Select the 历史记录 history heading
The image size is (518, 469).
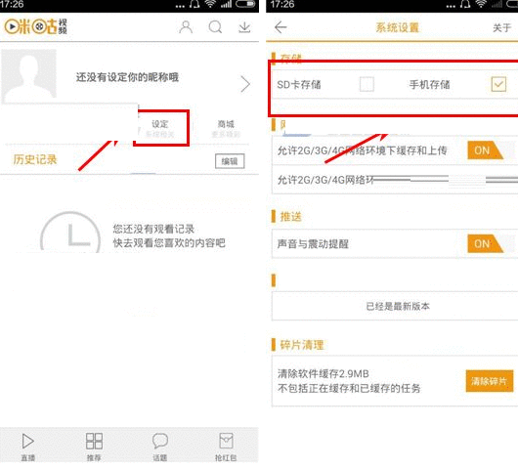coord(35,159)
